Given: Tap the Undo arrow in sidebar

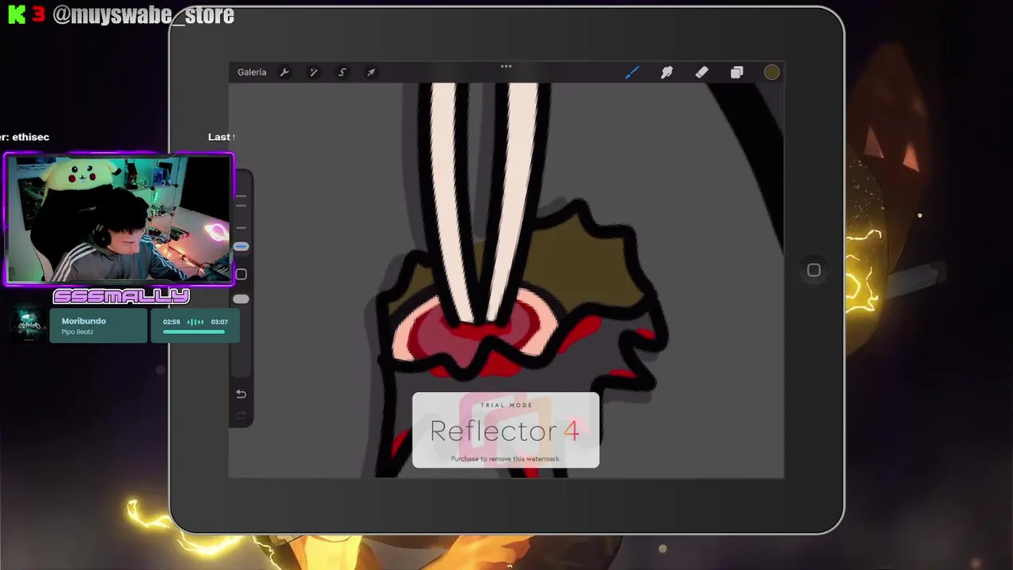Looking at the screenshot, I should click(241, 394).
